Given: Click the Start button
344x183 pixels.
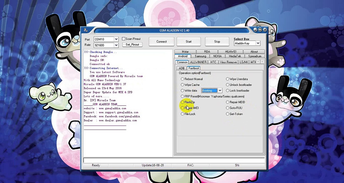Looking at the screenshot, I should click(x=189, y=42).
